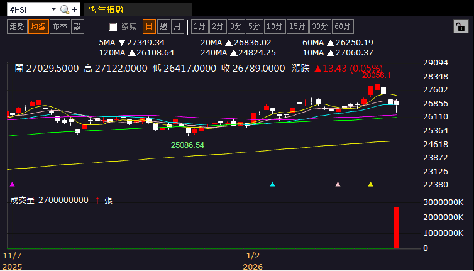
Task: Click the plus add-symbol icon
Action: [x=75, y=9]
